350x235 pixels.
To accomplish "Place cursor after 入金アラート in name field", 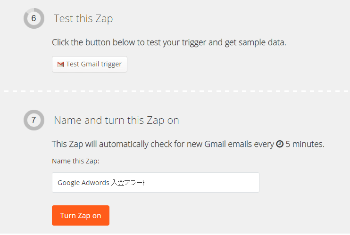I will (146, 183).
